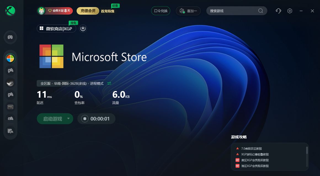Click the 启动游戏 launch button

pyautogui.click(x=53, y=119)
